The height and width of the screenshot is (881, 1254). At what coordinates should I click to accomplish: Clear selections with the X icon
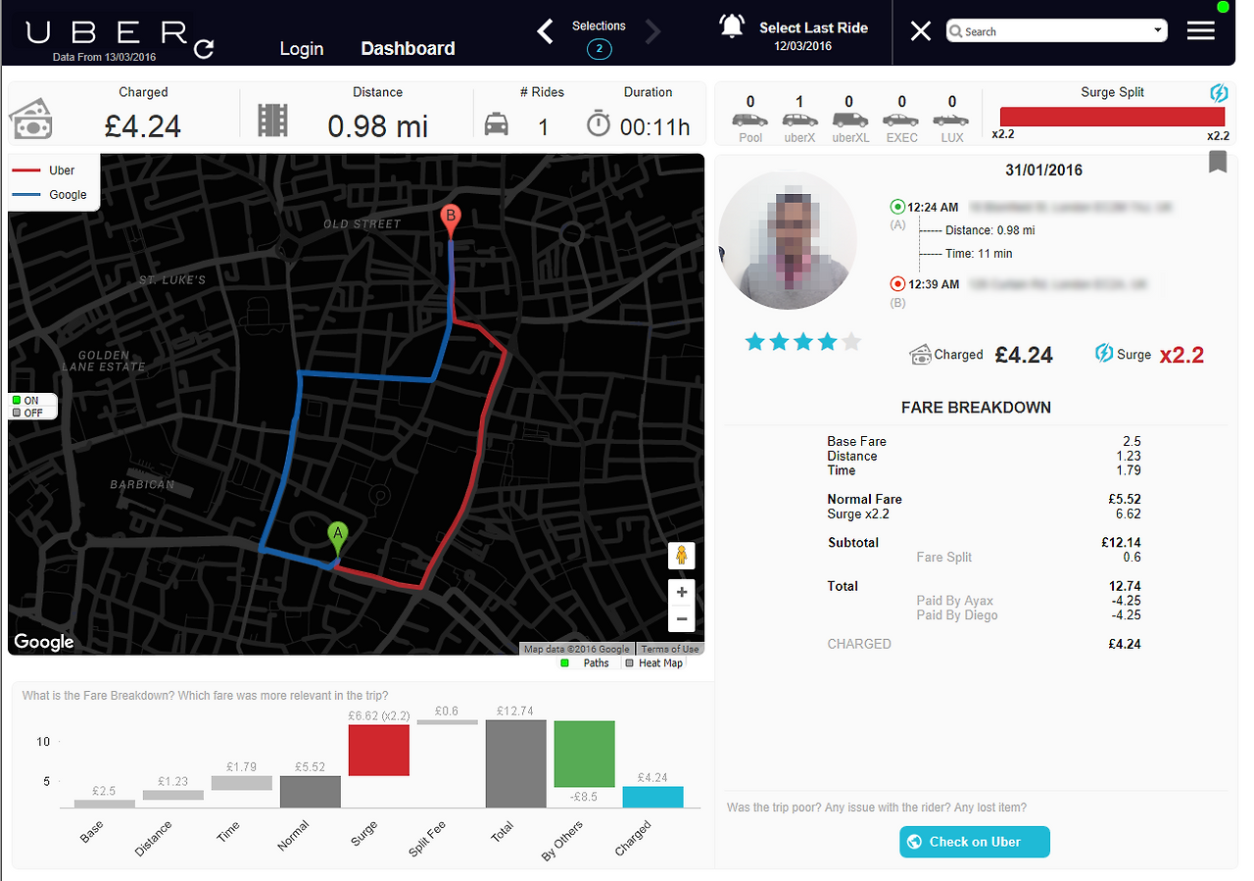pyautogui.click(x=921, y=31)
